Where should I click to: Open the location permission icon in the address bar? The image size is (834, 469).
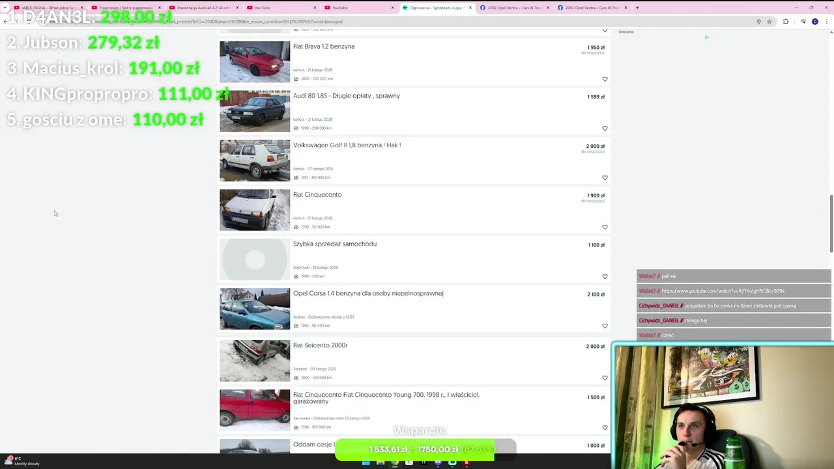[758, 21]
